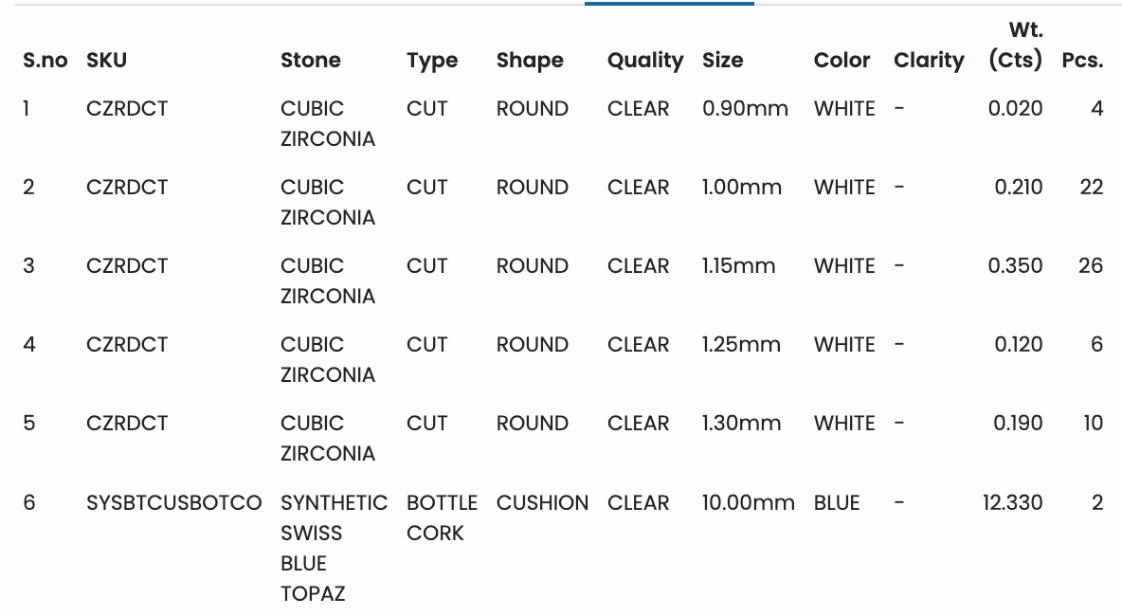The height and width of the screenshot is (616, 1122).
Task: Click the Pcs. column header
Action: click(1082, 61)
